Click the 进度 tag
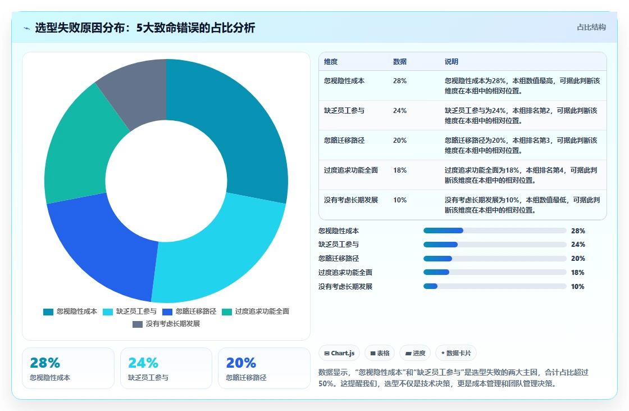The width and height of the screenshot is (629, 411). [415, 353]
